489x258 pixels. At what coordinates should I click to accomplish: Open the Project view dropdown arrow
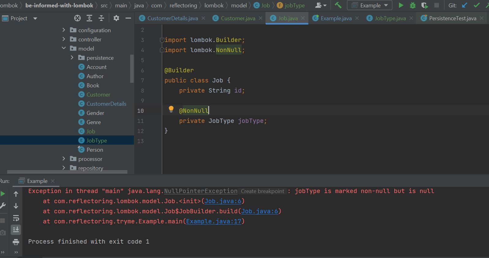tap(35, 18)
